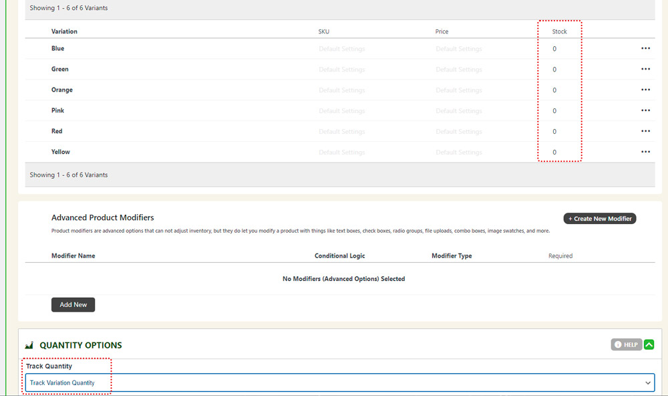Click the Variation column header

tap(64, 31)
